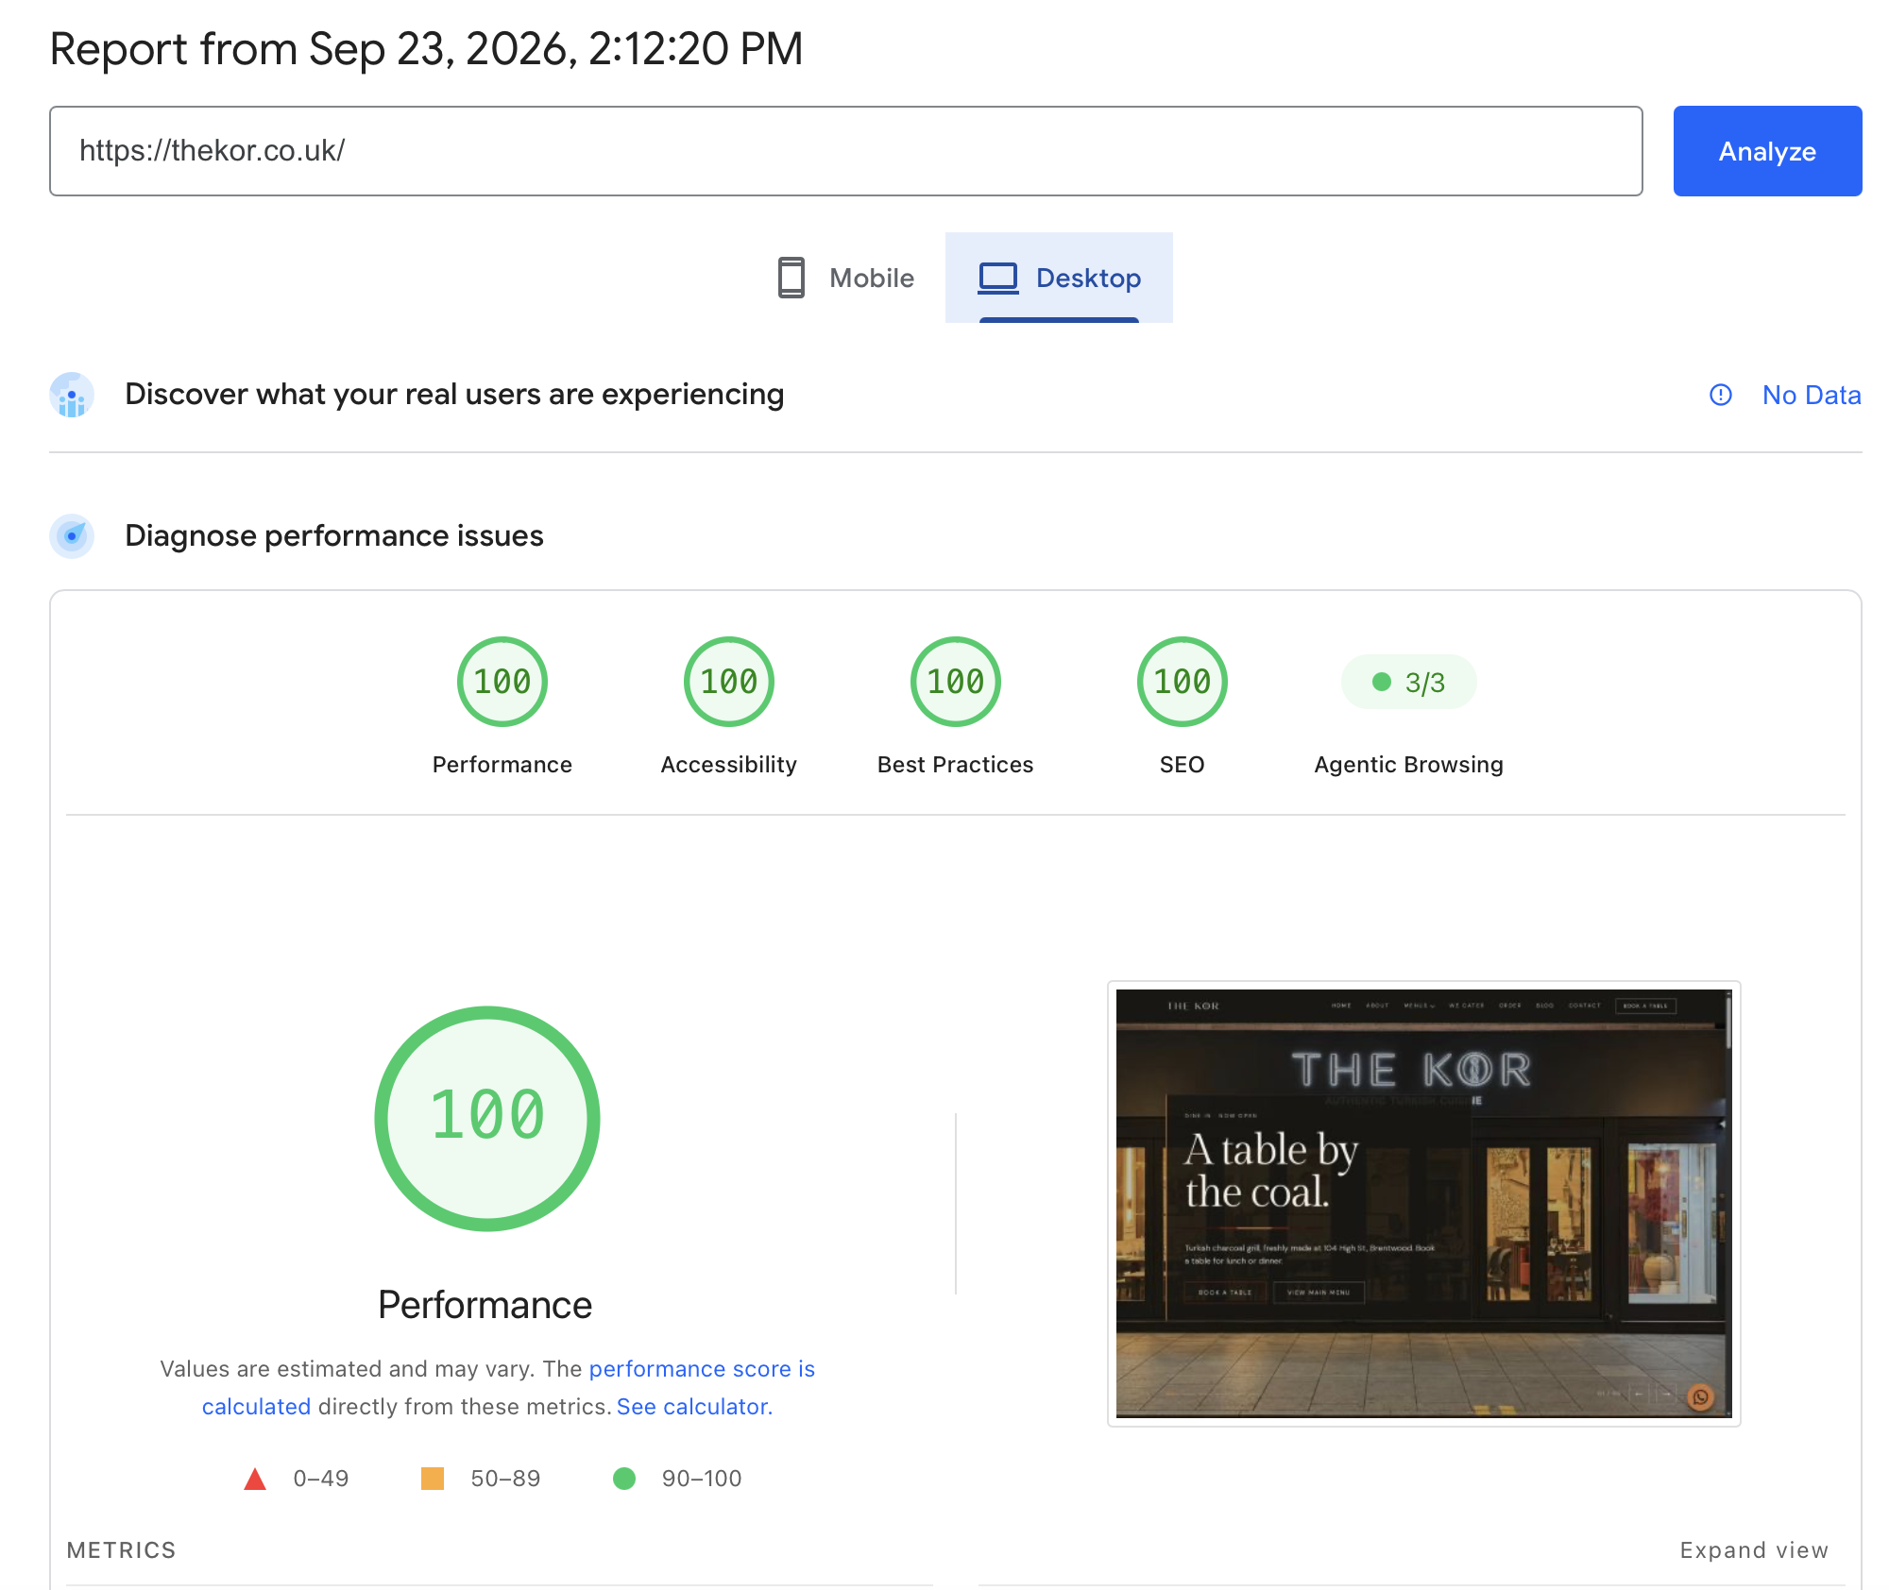Click the METRICS section label
The height and width of the screenshot is (1590, 1889).
coord(122,1550)
